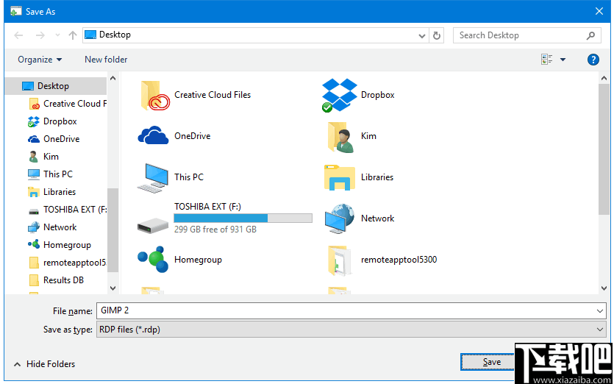Create a New folder
Viewport: 614px width, 384px height.
pos(106,60)
